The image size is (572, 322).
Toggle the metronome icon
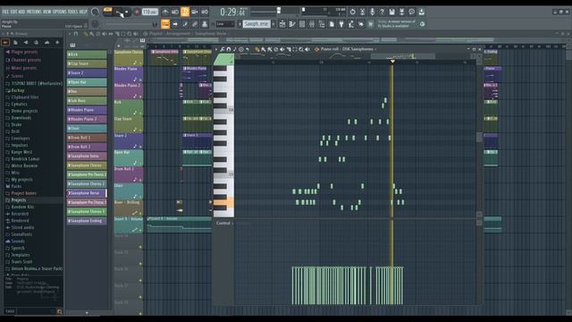click(x=165, y=12)
